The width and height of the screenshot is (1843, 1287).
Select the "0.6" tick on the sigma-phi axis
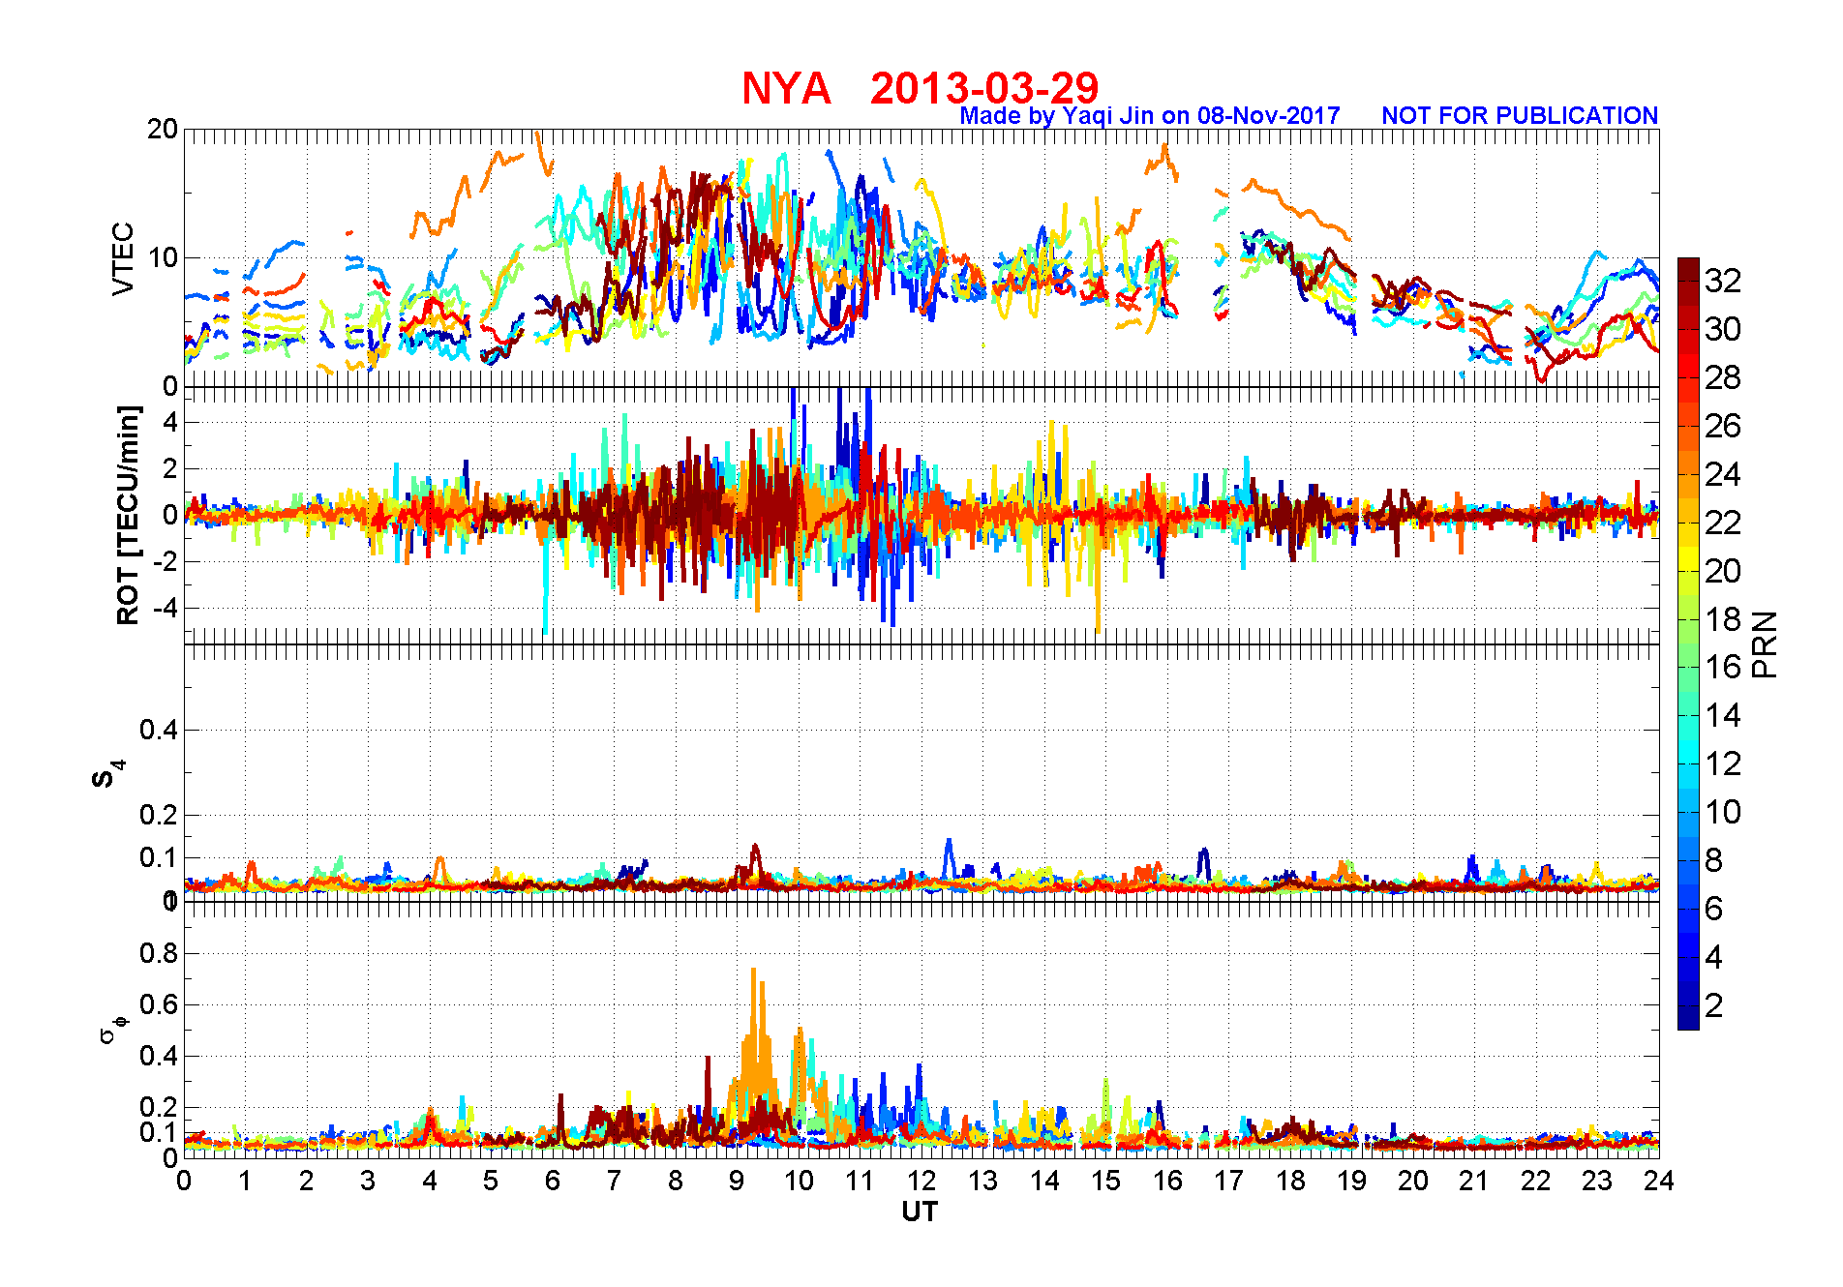point(159,1004)
